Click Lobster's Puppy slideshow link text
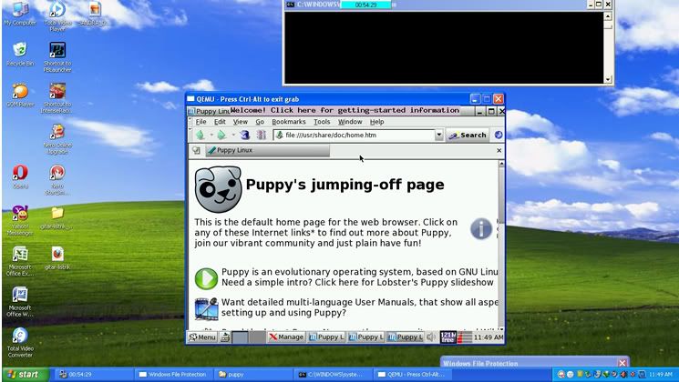The image size is (679, 382). [x=405, y=282]
